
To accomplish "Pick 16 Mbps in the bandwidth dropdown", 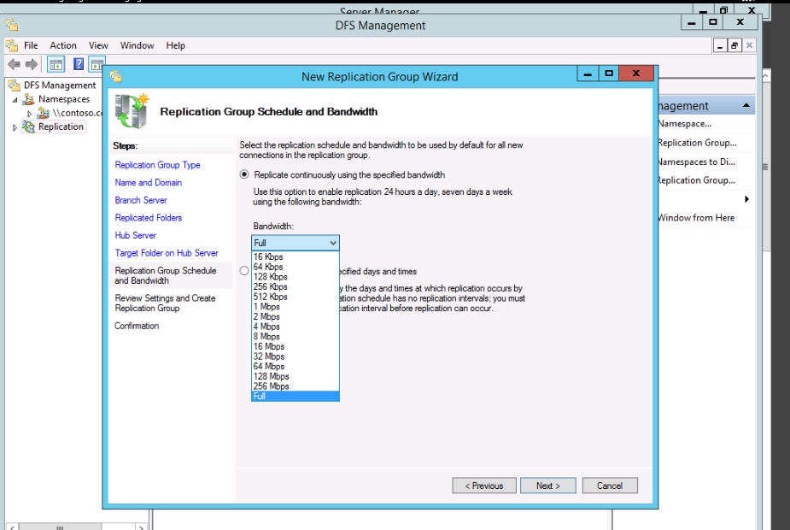I will coord(268,346).
